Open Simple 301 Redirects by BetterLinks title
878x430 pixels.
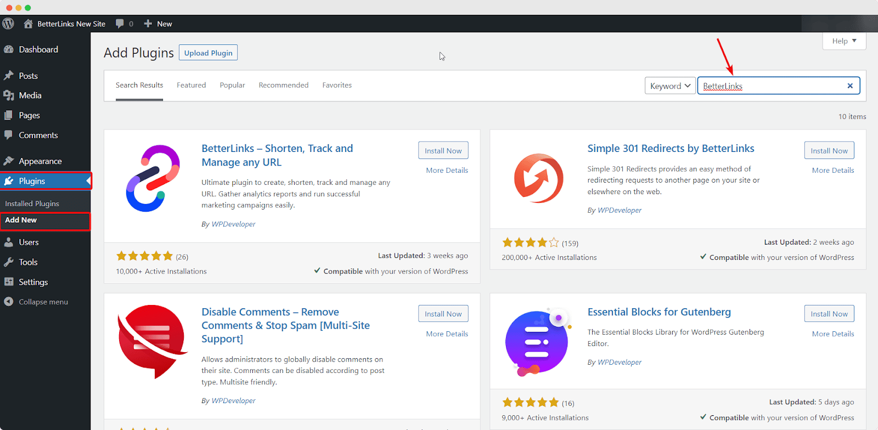coord(671,148)
